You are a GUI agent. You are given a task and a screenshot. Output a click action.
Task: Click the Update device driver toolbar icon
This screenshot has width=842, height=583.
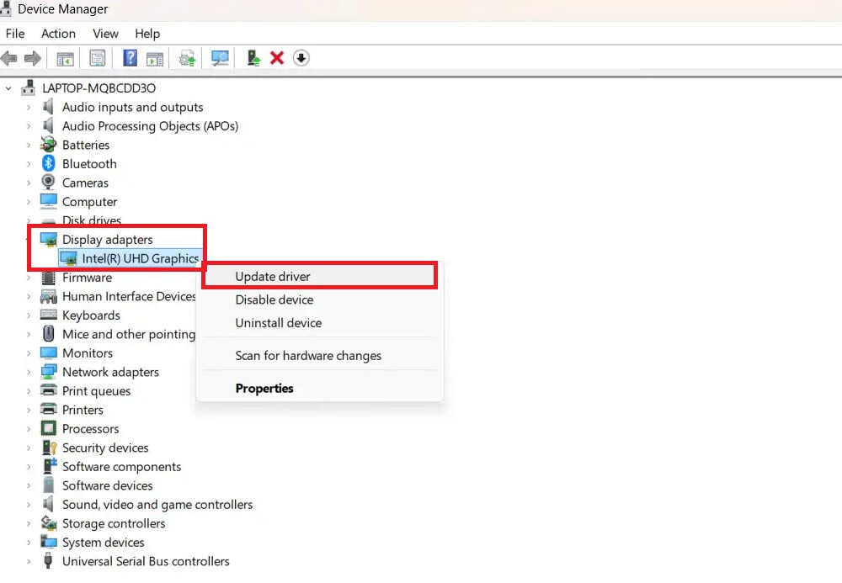pyautogui.click(x=253, y=58)
